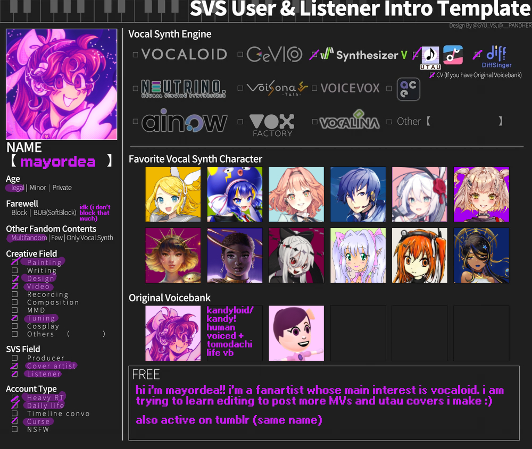Open the orange-haired character thumbnail
Screen dimensions: 532x449
419,255
